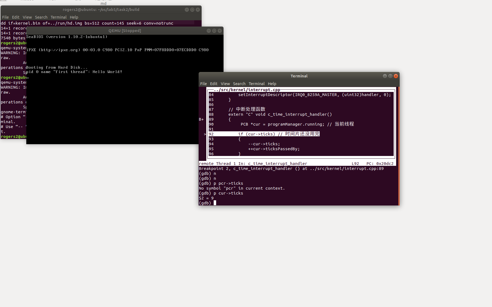
Task: Click the QEMU [Stopped] title bar
Action: (125, 31)
